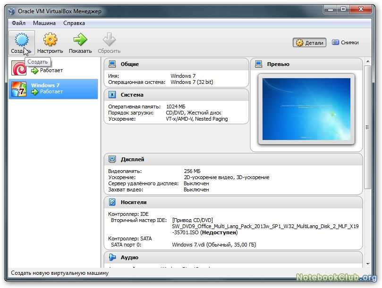Click the ISO file name under Вторичный мастер IDE
Screen dimensions: 382x288
pyautogui.click(x=265, y=230)
